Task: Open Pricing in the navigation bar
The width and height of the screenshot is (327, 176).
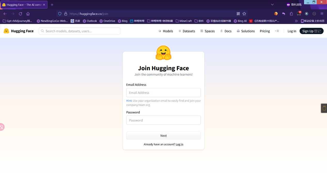Action: tap(265, 31)
